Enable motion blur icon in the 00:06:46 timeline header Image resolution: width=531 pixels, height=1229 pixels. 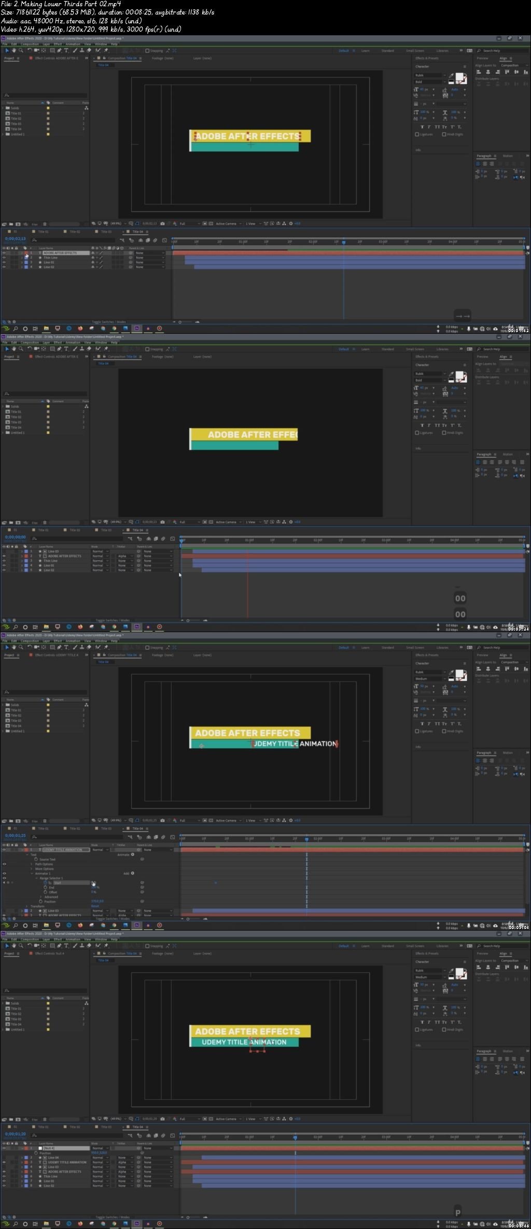click(163, 1136)
